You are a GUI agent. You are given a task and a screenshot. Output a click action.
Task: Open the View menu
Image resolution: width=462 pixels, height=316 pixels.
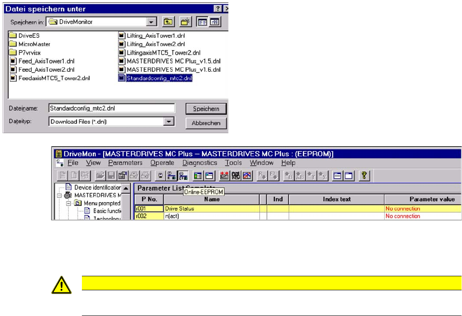pos(93,163)
